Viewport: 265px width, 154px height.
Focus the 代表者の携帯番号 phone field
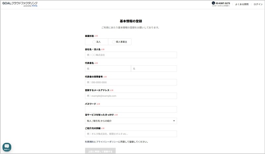click(131, 82)
